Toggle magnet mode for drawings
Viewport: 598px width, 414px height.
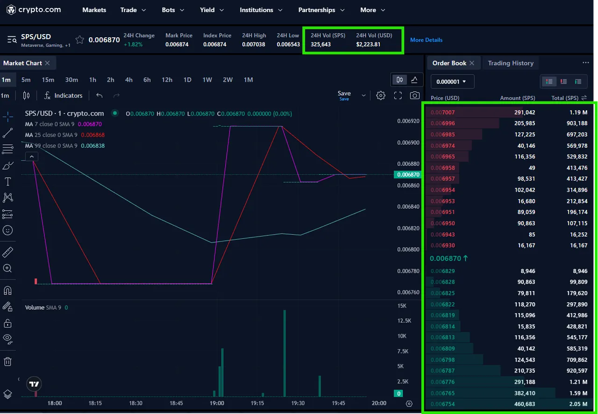click(x=7, y=291)
